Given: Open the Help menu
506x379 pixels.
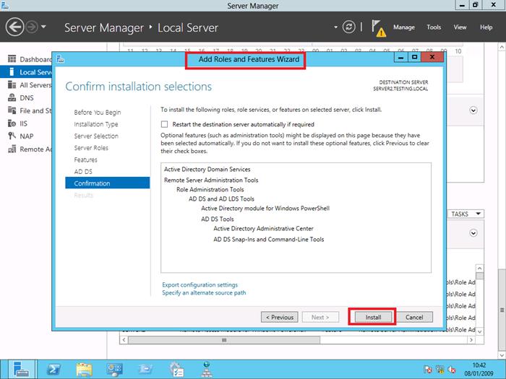Looking at the screenshot, I should click(x=486, y=27).
